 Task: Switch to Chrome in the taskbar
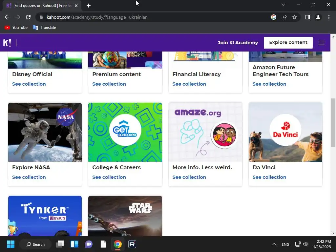(118, 244)
